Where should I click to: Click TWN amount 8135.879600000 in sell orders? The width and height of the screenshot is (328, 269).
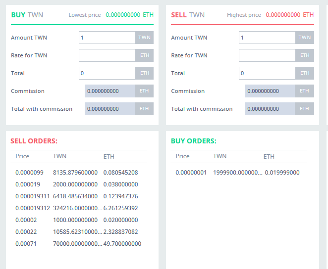75,173
